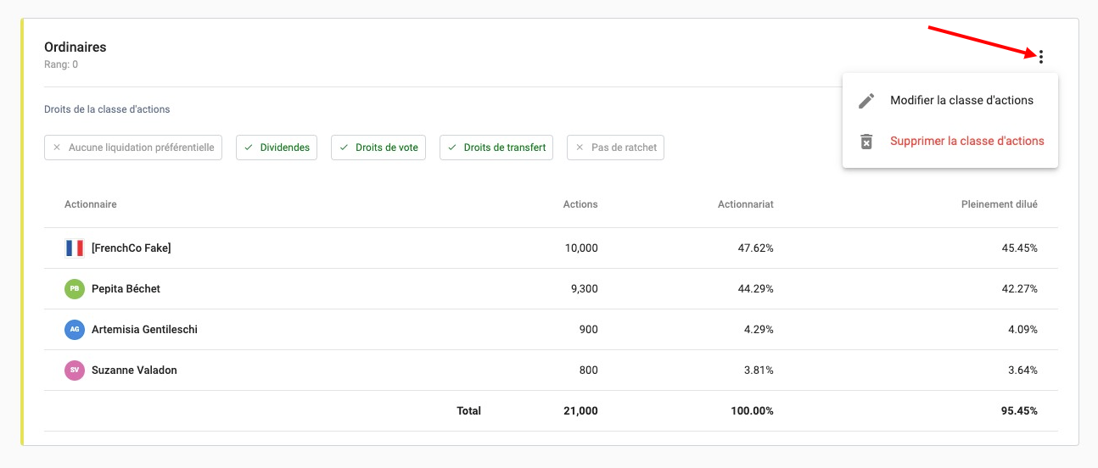This screenshot has height=468, width=1098.
Task: Select Modifier la classe d'actions
Action: tap(961, 101)
